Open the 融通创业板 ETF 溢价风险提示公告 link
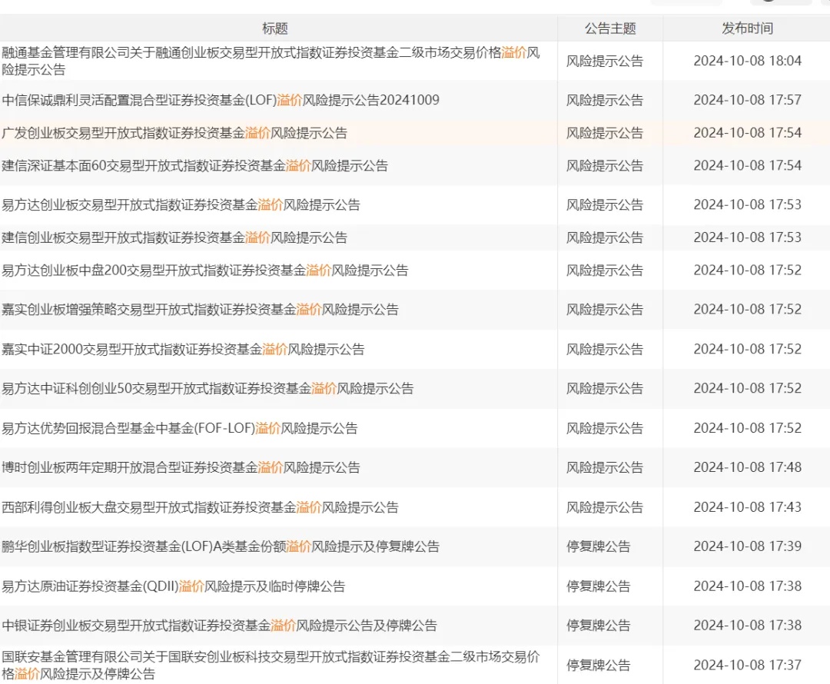The image size is (830, 684). pyautogui.click(x=271, y=52)
